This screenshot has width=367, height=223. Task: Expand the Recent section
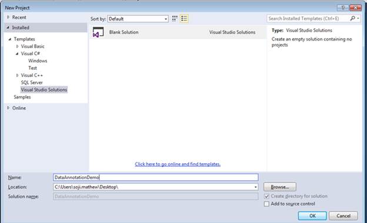(8, 17)
